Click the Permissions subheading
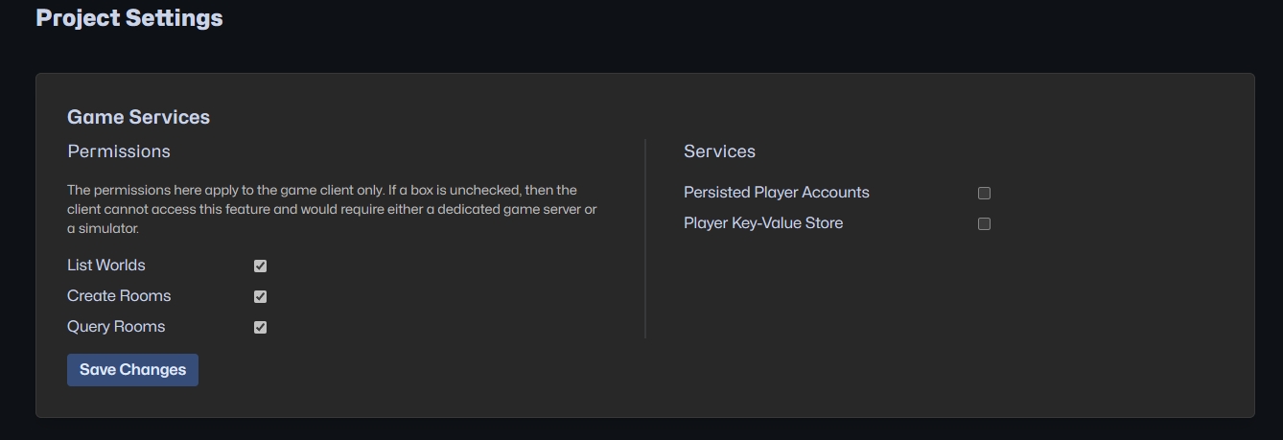1283x440 pixels. click(x=119, y=151)
